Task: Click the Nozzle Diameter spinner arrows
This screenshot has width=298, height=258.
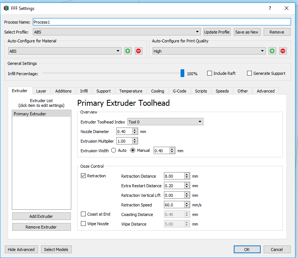Action: coord(135,131)
